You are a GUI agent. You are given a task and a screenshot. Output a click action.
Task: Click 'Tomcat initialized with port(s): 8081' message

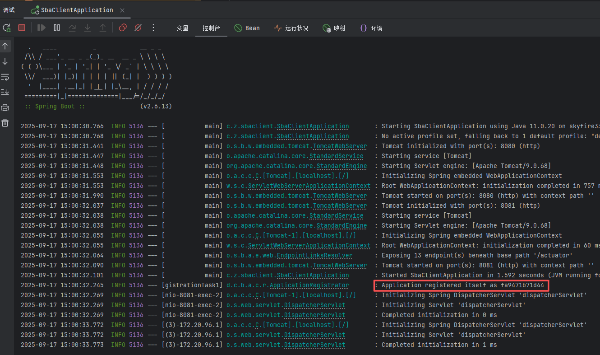[x=461, y=206]
